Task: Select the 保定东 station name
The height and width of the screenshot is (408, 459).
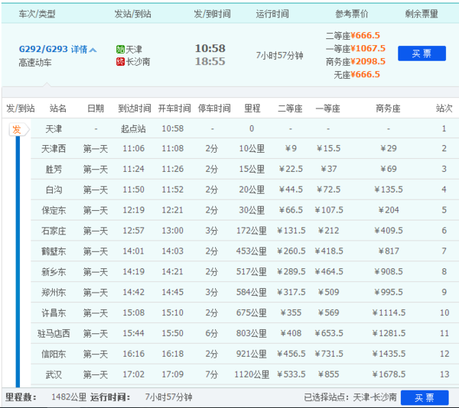Action: coord(54,210)
